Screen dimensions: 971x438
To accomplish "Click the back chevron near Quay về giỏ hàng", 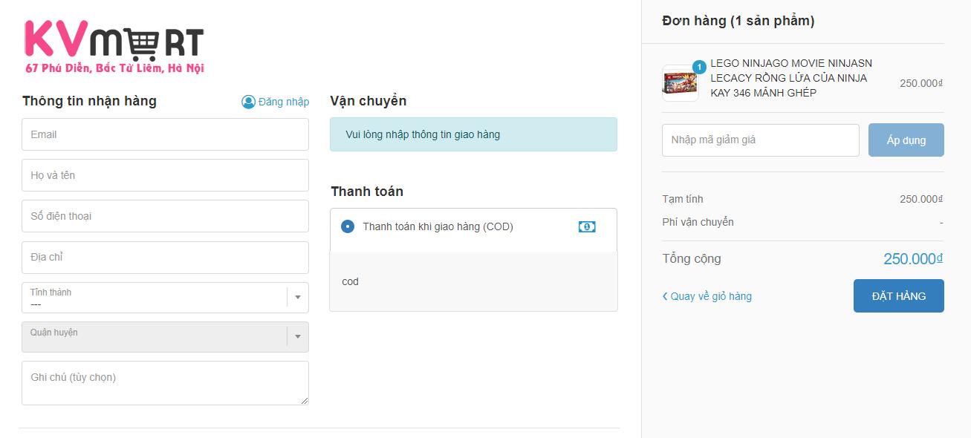I will 665,296.
